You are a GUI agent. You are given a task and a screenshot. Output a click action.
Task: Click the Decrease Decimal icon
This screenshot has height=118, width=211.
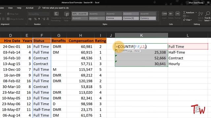tap(47, 19)
